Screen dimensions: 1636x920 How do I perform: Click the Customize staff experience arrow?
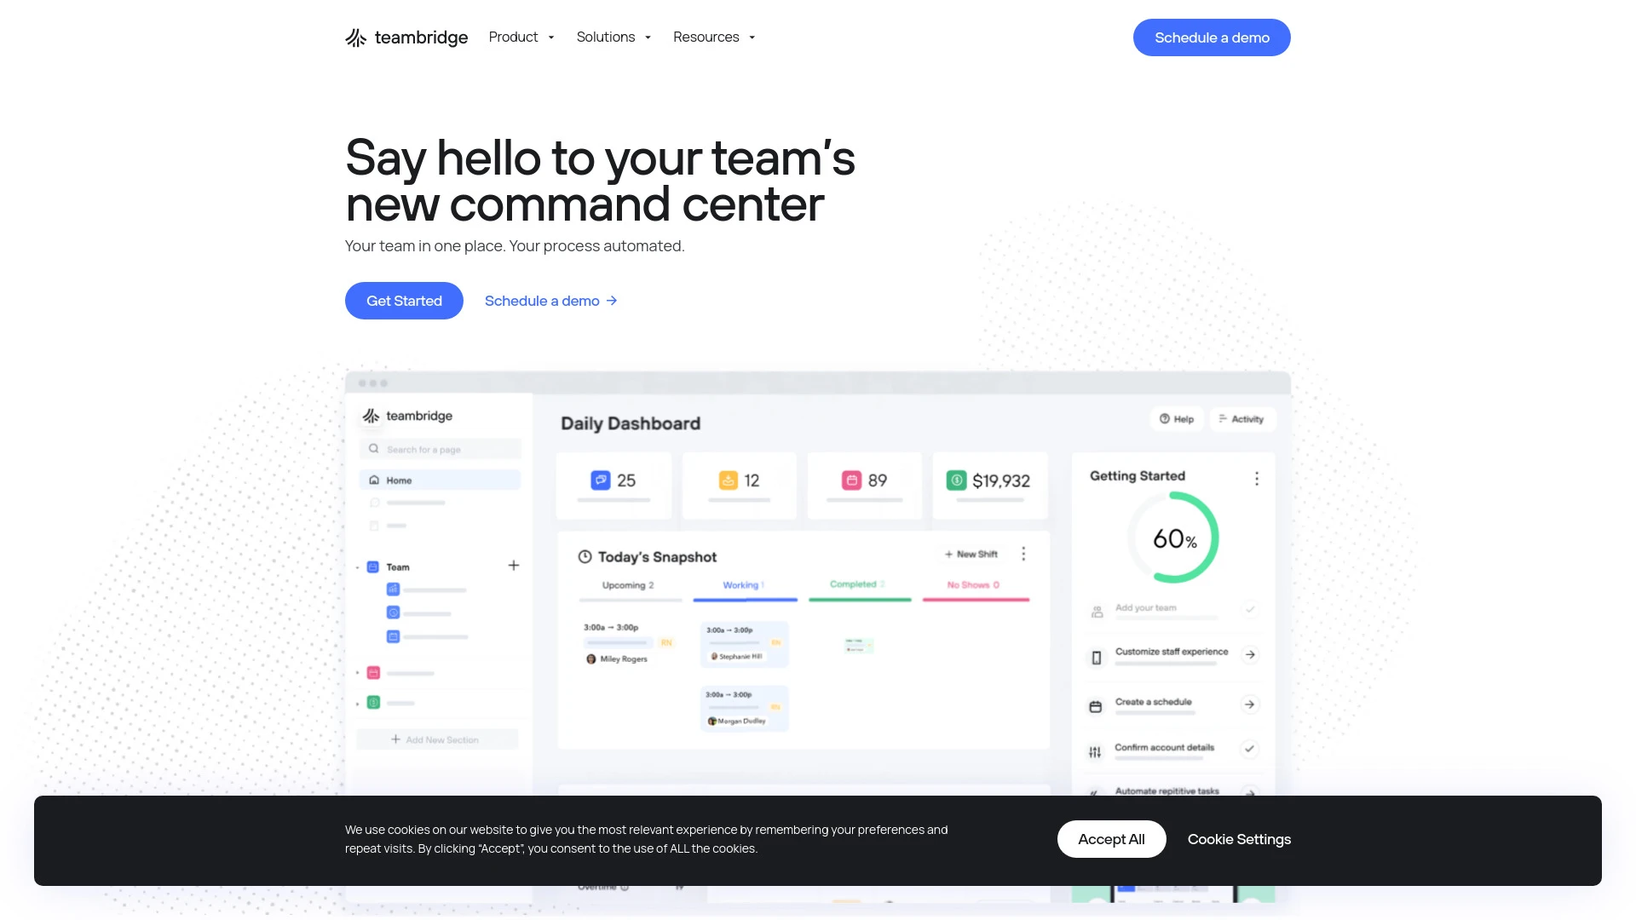[1249, 655]
